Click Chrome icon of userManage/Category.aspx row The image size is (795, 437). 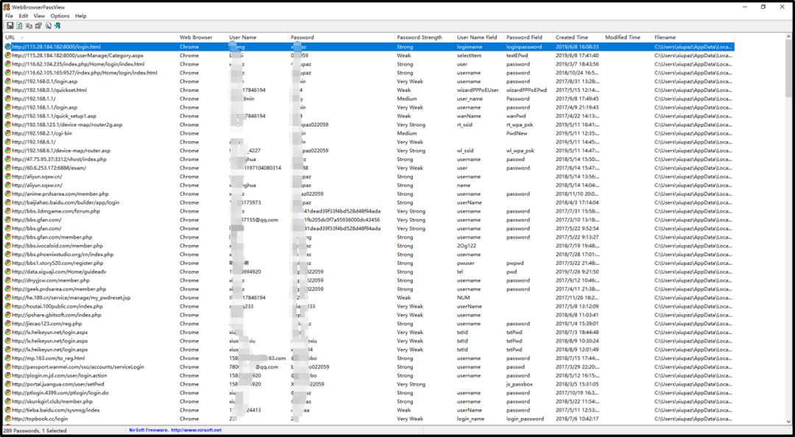[x=7, y=55]
